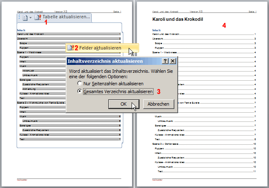
Task: Choose 'Felder aktualisieren' from the context menu
Action: pyautogui.click(x=100, y=48)
